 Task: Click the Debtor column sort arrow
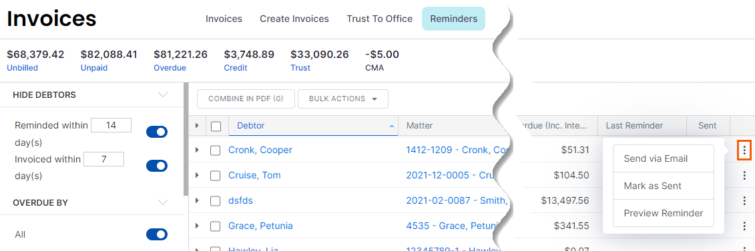[x=391, y=126]
